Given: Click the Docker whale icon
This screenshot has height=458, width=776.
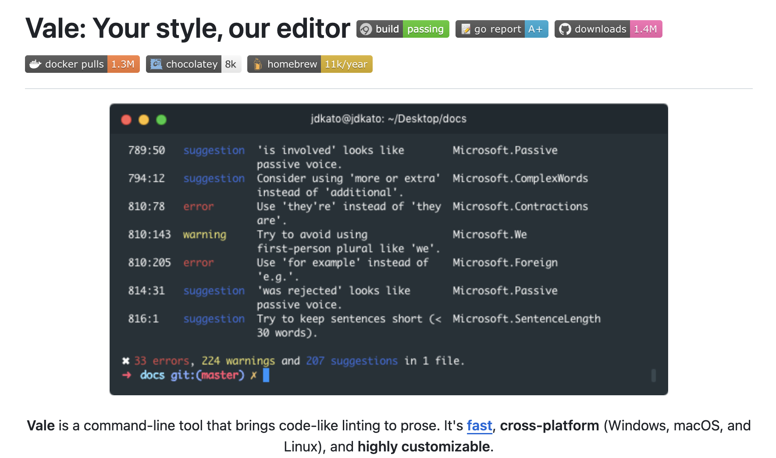Looking at the screenshot, I should point(35,64).
